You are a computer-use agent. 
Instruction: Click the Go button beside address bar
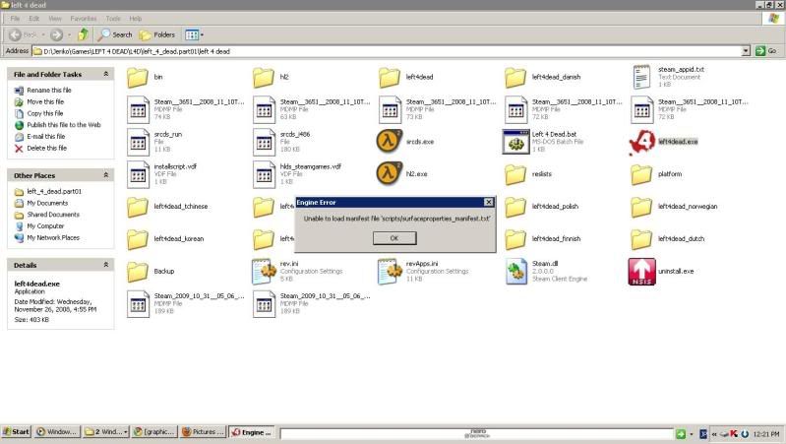click(766, 50)
